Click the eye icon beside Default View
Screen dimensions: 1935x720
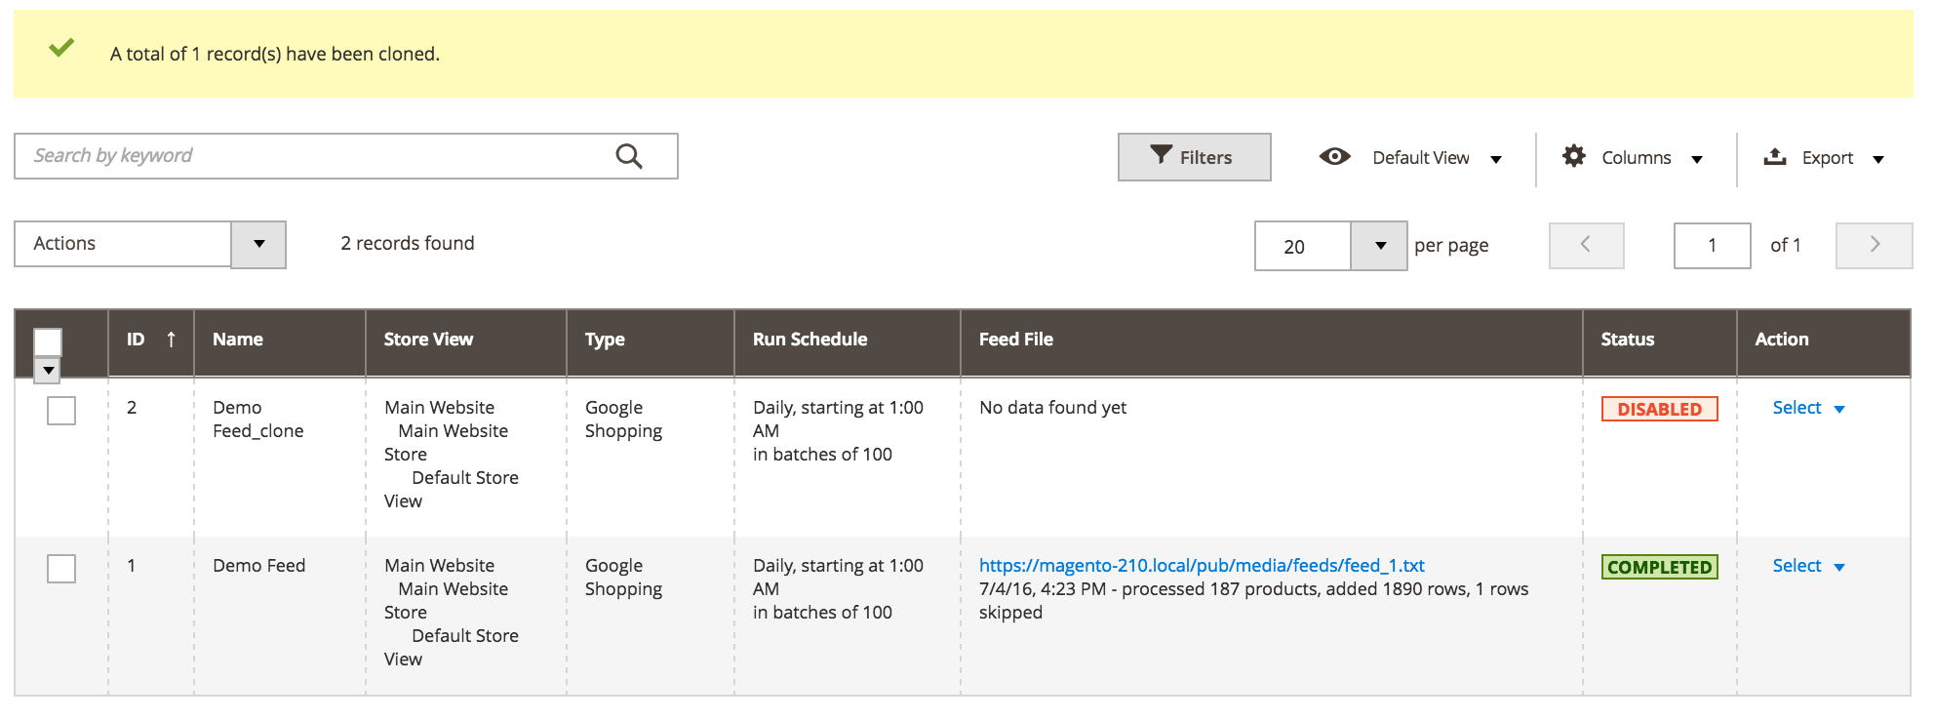click(x=1334, y=156)
